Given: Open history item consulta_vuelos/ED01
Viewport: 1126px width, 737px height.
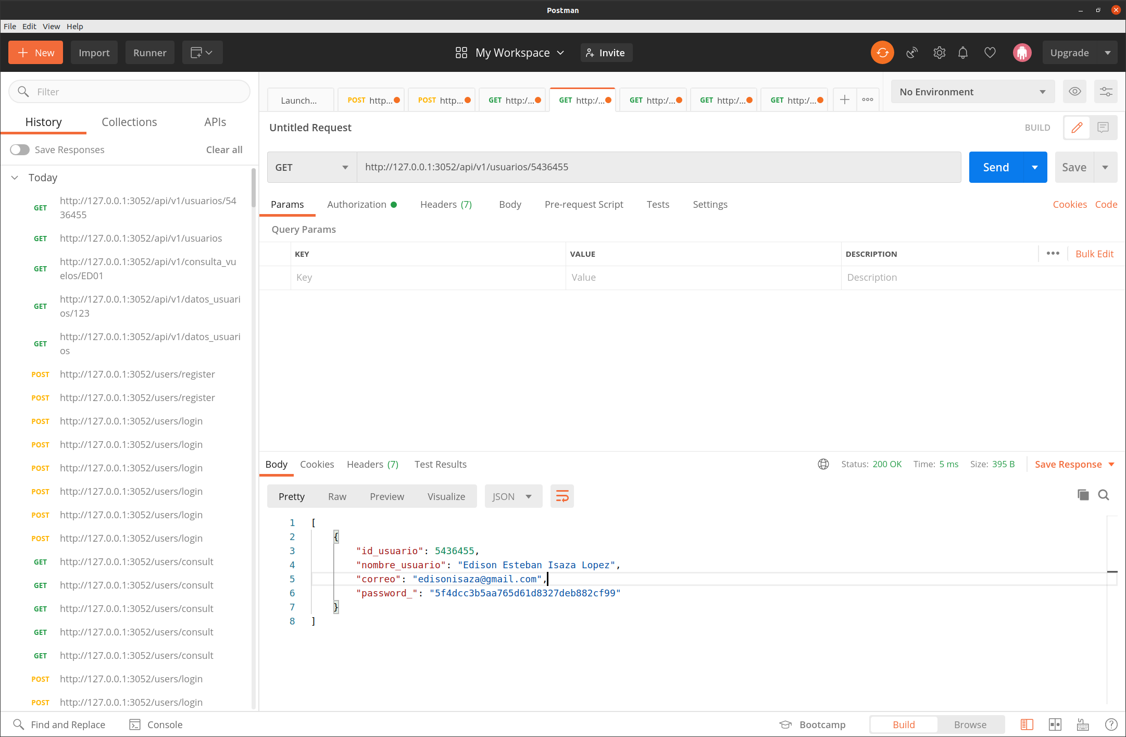Looking at the screenshot, I should [x=148, y=269].
